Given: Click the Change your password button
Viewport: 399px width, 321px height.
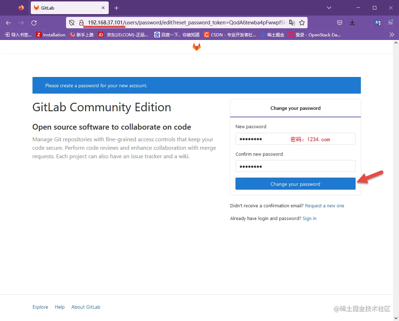Looking at the screenshot, I should [295, 184].
